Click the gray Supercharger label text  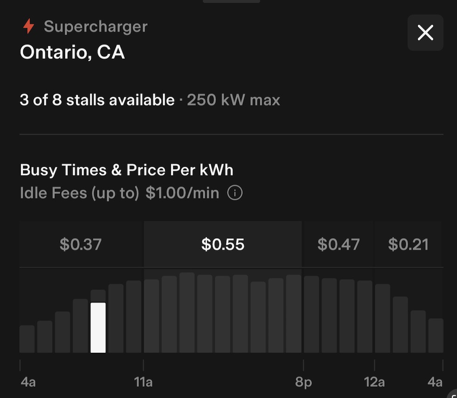coord(96,27)
